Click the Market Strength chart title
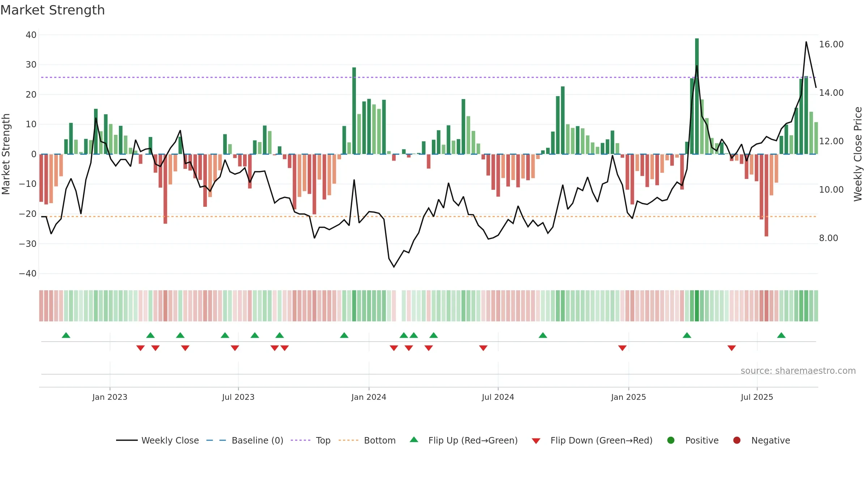 pyautogui.click(x=52, y=10)
